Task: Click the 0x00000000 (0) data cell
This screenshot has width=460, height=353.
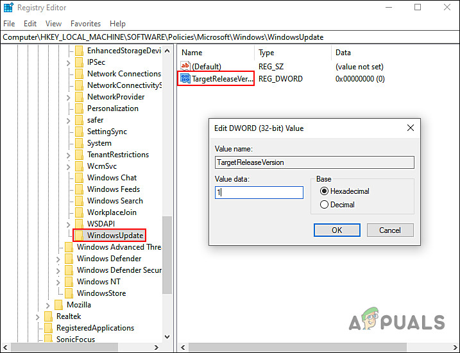Action: [360, 79]
